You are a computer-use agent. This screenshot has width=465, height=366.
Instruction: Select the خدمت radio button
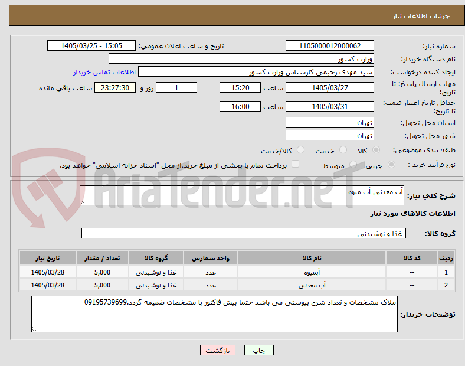[343, 150]
